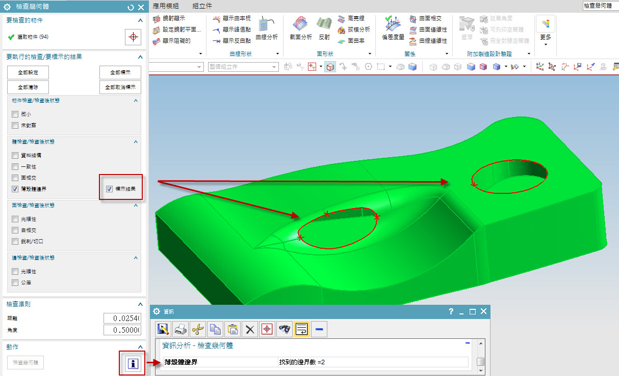
Task: Click the 全部清除 button
Action: click(x=28, y=87)
